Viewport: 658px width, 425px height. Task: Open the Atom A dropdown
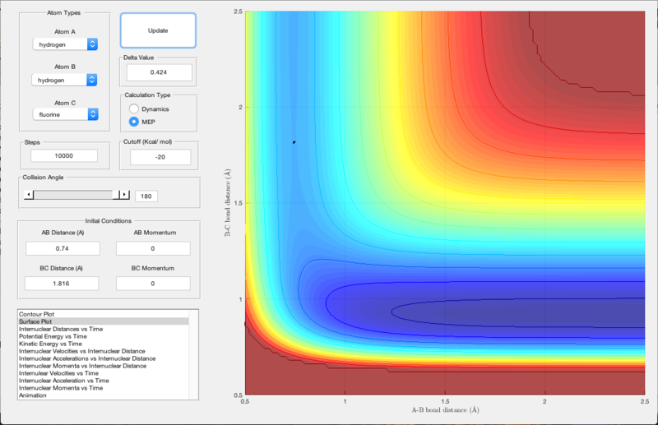pyautogui.click(x=64, y=44)
